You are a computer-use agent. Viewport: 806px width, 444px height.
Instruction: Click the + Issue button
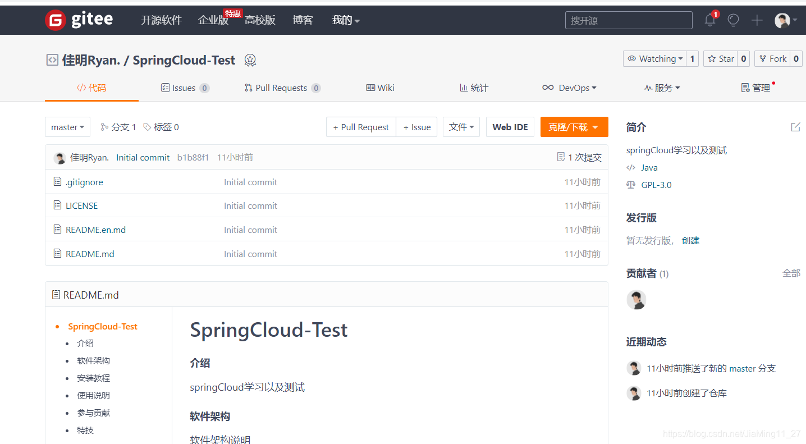point(417,127)
